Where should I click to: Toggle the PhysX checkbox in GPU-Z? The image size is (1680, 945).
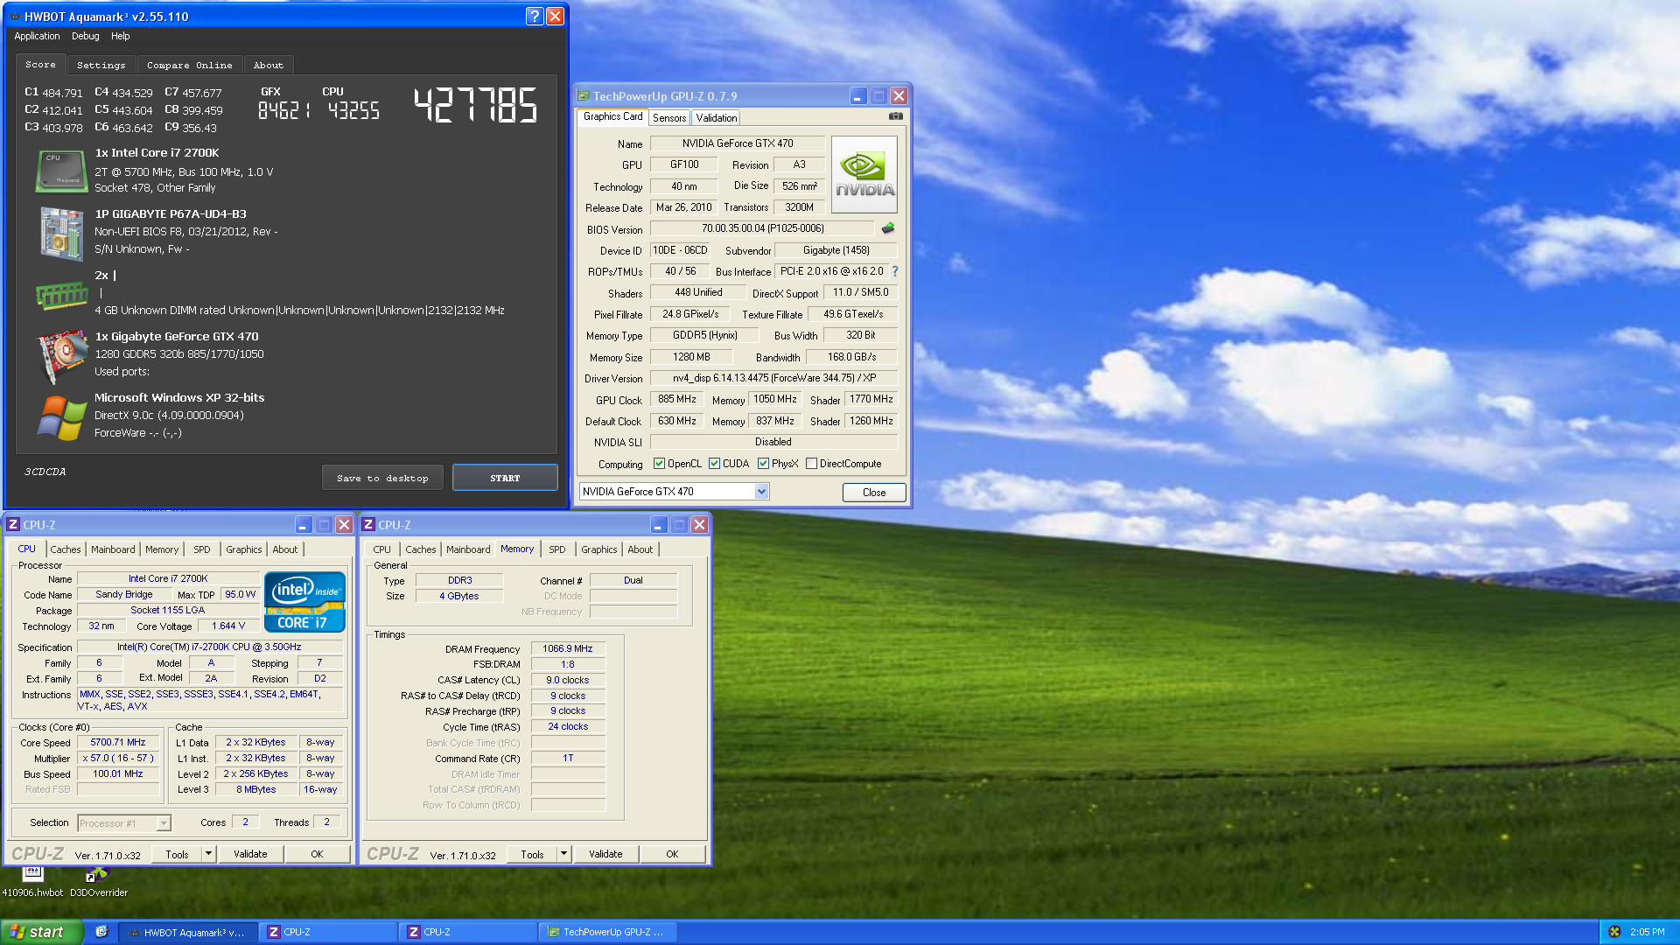point(763,464)
